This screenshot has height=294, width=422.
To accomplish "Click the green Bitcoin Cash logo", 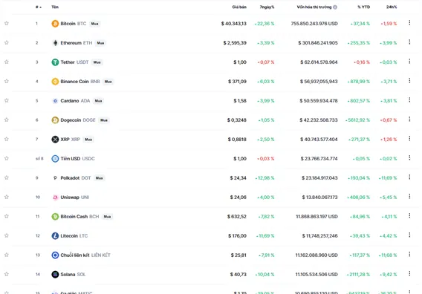I will [55, 217].
